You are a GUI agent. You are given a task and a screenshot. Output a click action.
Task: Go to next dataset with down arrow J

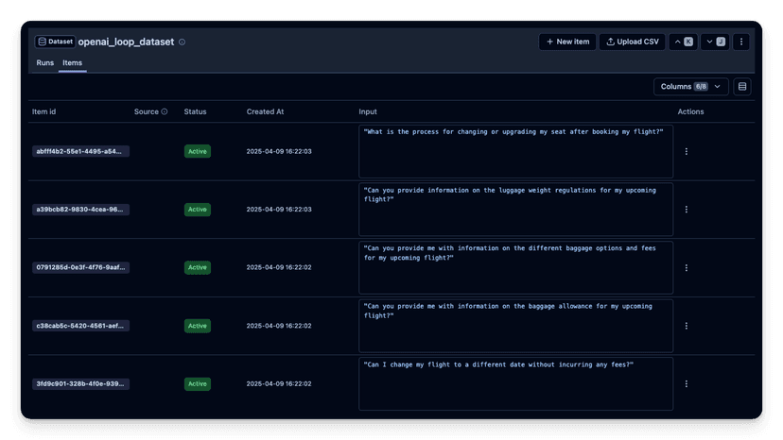click(x=715, y=42)
